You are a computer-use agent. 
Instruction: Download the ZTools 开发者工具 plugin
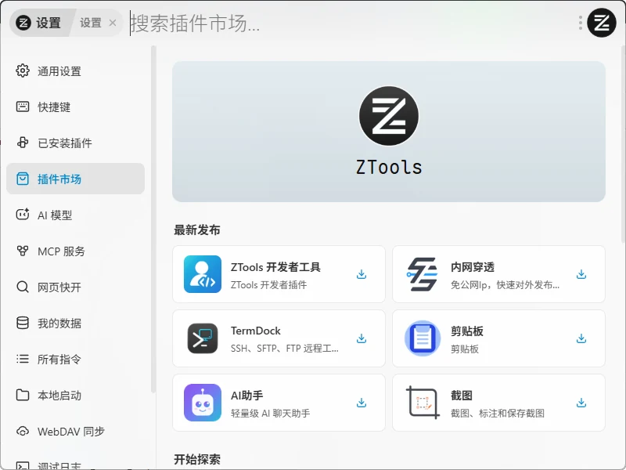click(362, 274)
